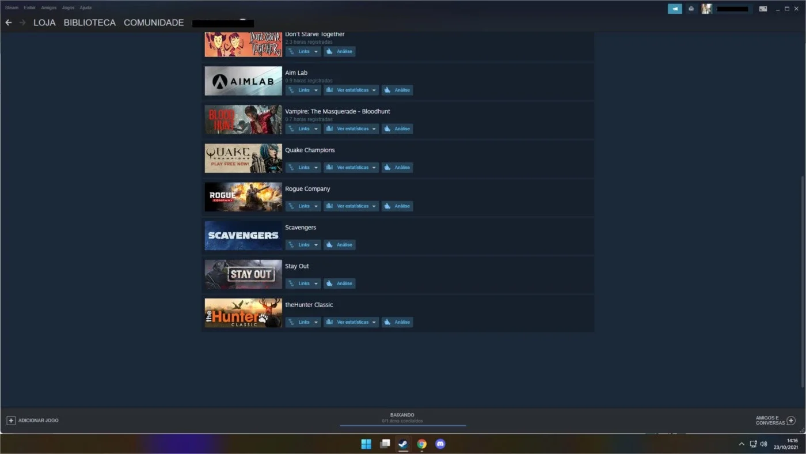Expand Links dropdown for Rogue Company

tap(303, 206)
